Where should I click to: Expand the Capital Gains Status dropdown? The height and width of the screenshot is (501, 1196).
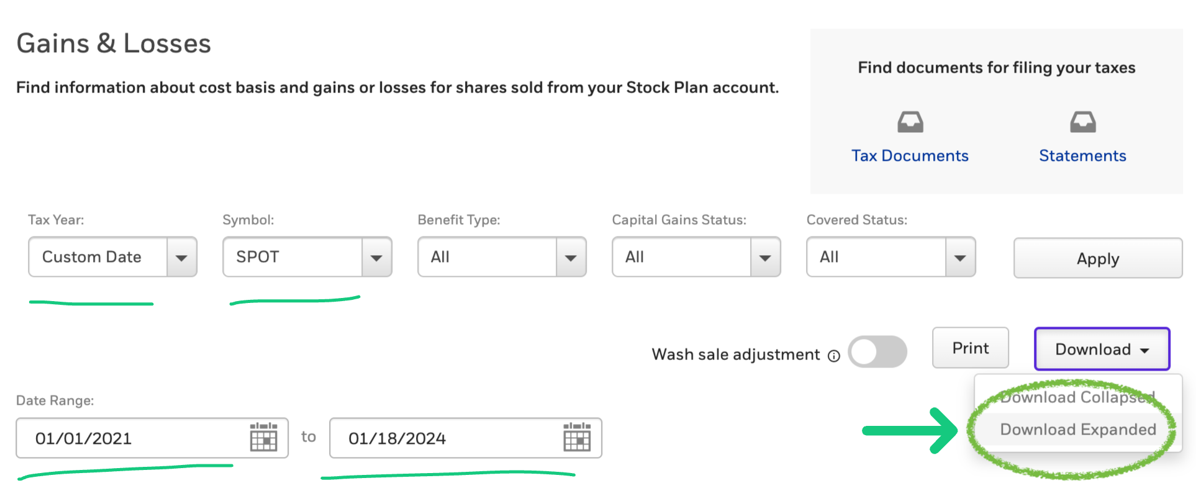696,256
